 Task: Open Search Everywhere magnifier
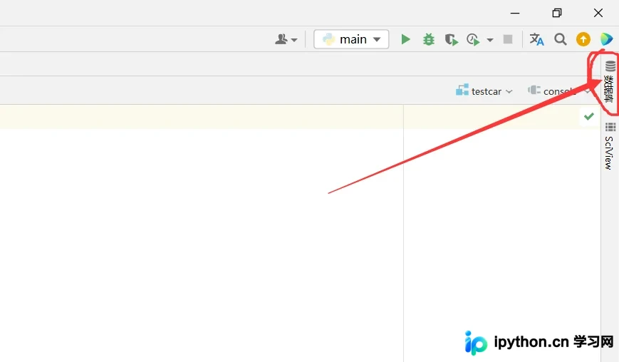[x=560, y=39]
